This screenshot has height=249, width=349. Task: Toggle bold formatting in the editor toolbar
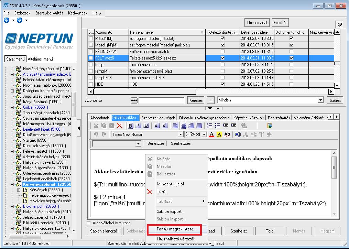pos(131,126)
